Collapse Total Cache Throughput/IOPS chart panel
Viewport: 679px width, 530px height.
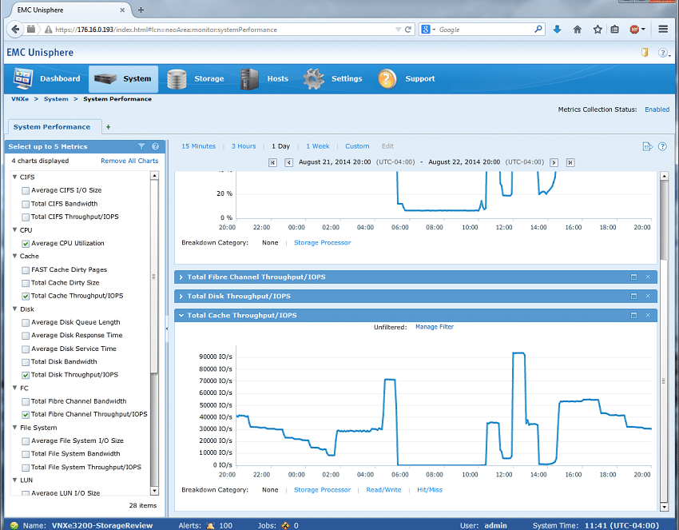pyautogui.click(x=181, y=315)
